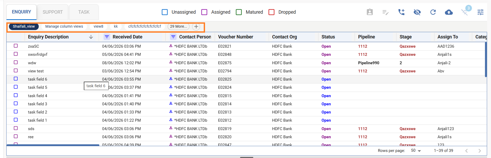Image resolution: width=491 pixels, height=158 pixels.
Task: Select the kk column view
Action: pyautogui.click(x=116, y=26)
